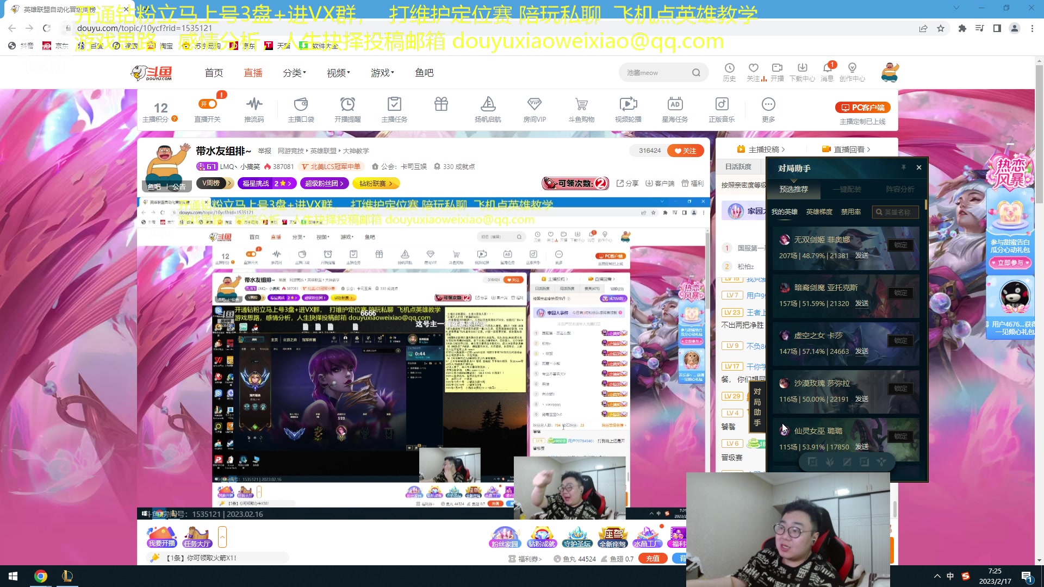Expand the 钻粉联赛 badge
The height and width of the screenshot is (587, 1044).
coord(376,183)
